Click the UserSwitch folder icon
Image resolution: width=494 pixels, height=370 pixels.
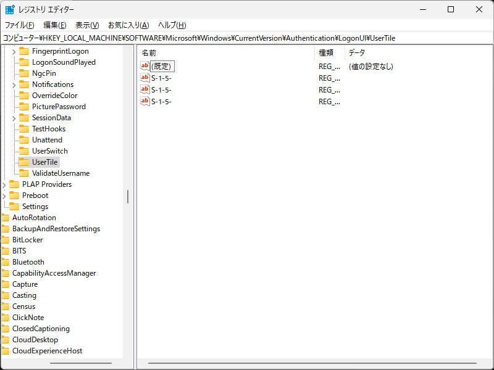[x=24, y=151]
